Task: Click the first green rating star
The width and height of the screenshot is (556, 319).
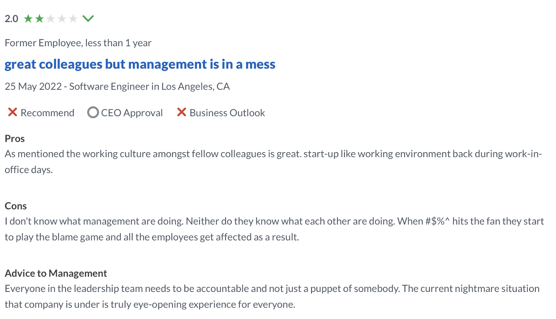Action: click(28, 18)
